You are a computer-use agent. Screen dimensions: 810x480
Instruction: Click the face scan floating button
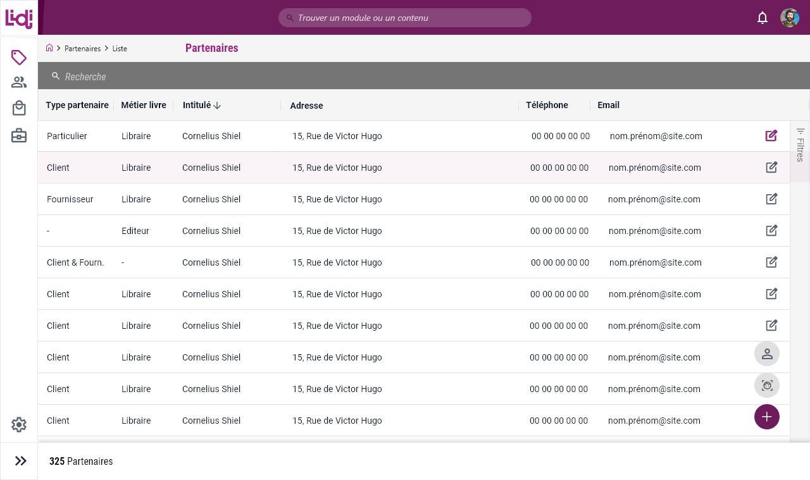point(767,385)
